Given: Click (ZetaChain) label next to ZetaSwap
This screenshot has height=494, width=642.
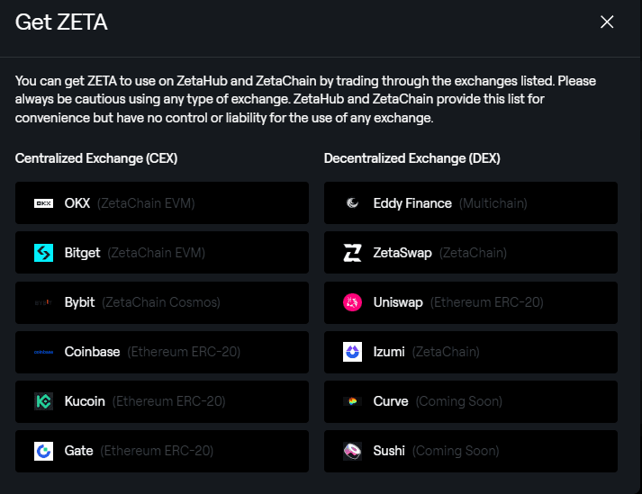Looking at the screenshot, I should (x=474, y=253).
